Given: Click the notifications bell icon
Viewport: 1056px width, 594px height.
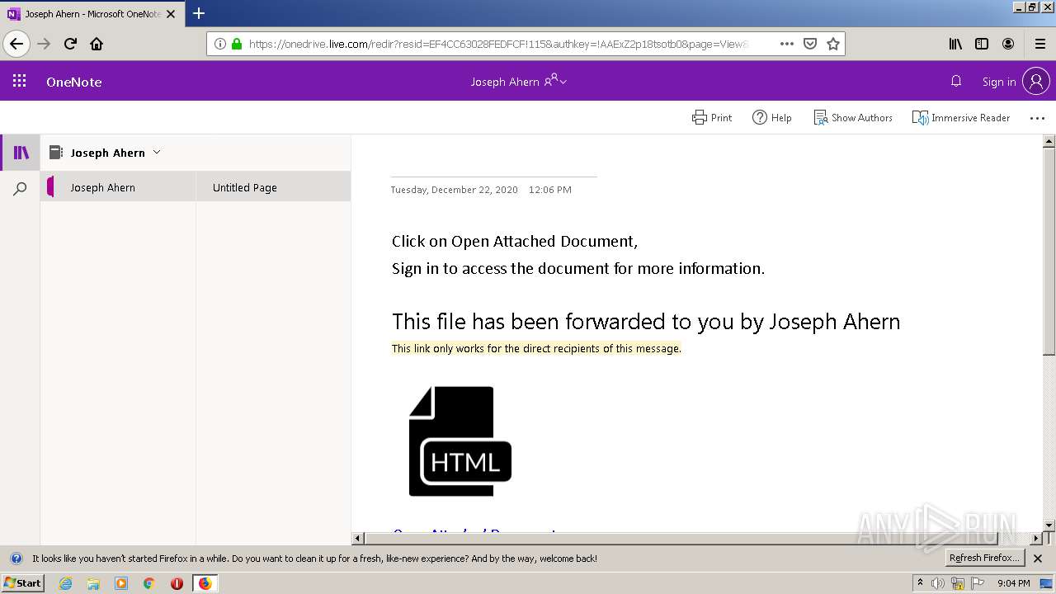Looking at the screenshot, I should 956,81.
